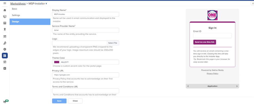Close the MSP-Installer breadcrumb tab x
254x104 pixels.
(x=46, y=4)
